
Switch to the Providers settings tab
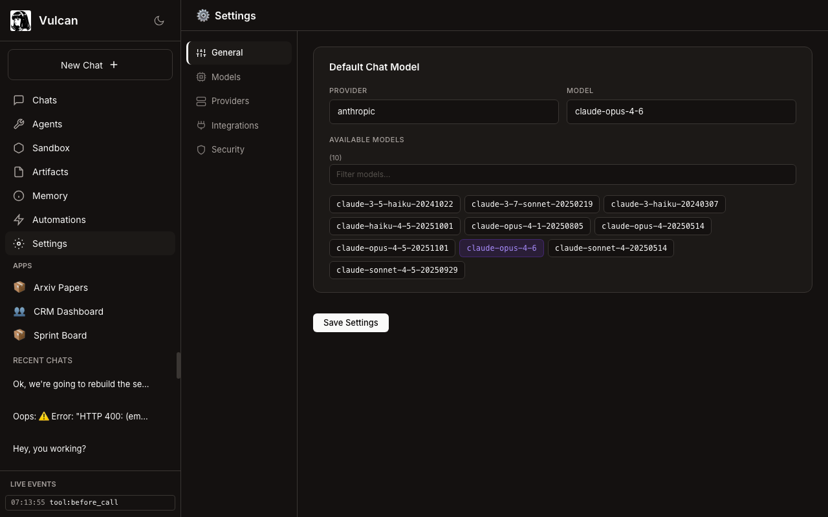(230, 101)
